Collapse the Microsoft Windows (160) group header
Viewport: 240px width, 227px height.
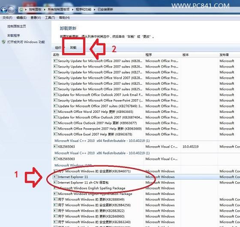click(73, 165)
